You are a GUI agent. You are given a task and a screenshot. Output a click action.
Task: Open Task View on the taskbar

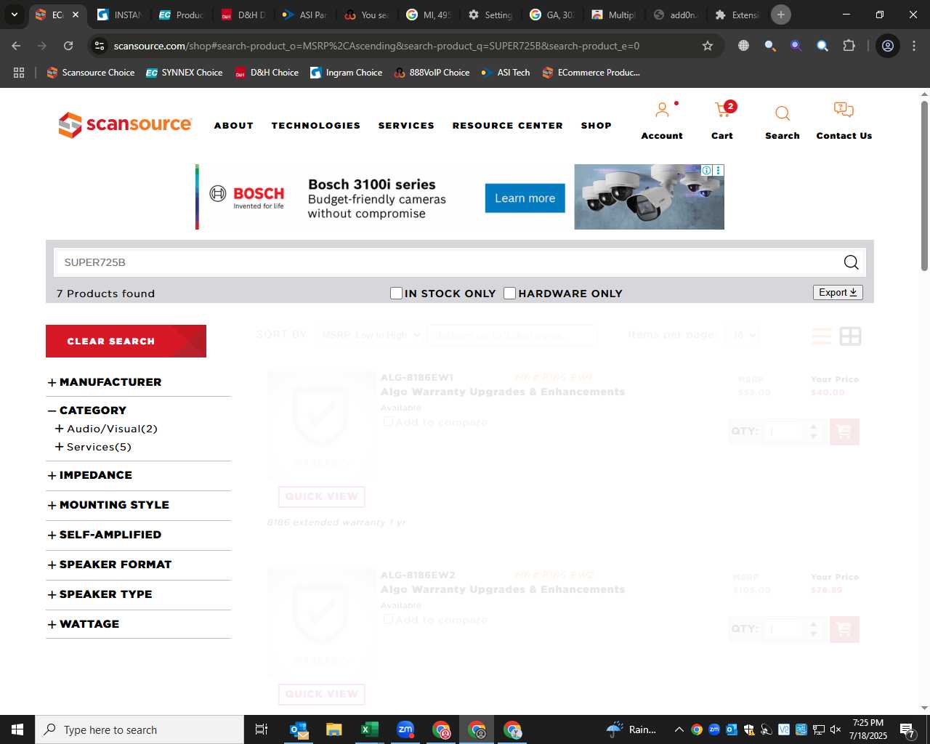point(262,729)
